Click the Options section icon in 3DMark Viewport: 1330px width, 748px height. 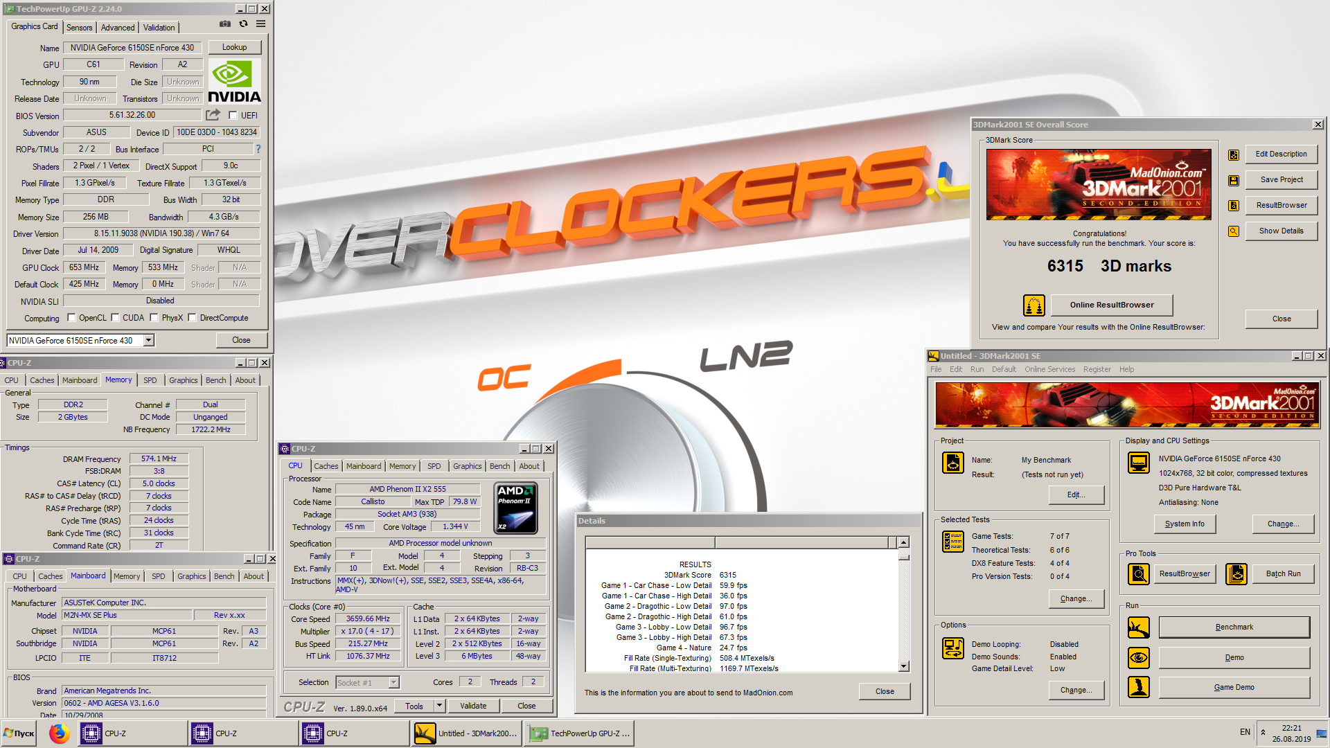(953, 648)
